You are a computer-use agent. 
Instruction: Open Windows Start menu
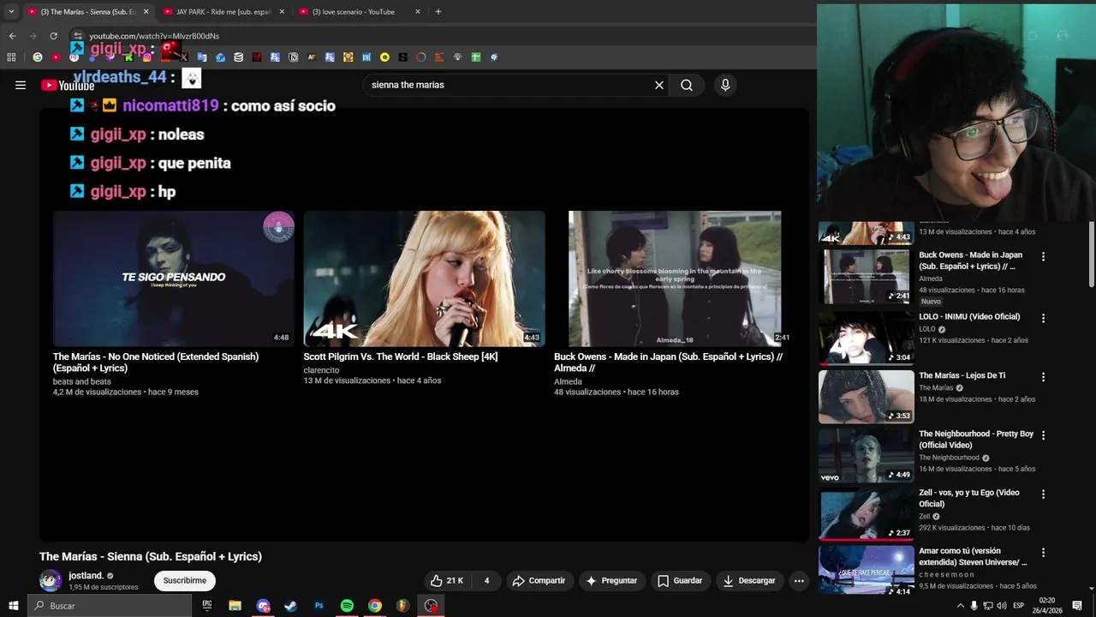(x=13, y=606)
